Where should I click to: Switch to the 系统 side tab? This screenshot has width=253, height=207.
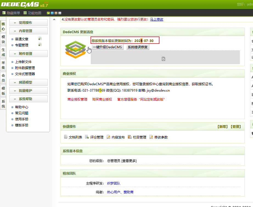pyautogui.click(x=3, y=104)
